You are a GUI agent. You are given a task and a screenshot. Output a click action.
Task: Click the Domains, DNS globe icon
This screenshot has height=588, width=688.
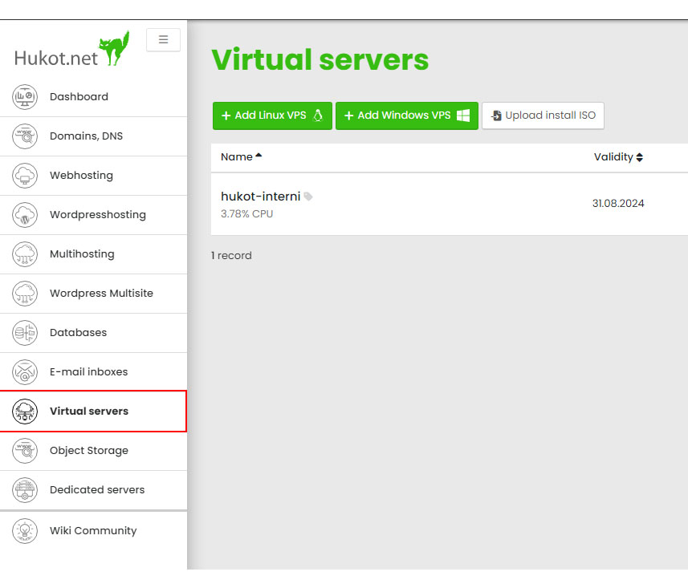click(25, 136)
